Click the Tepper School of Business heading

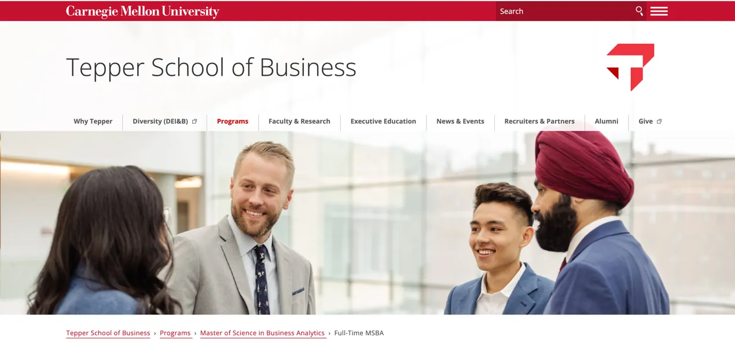click(211, 68)
